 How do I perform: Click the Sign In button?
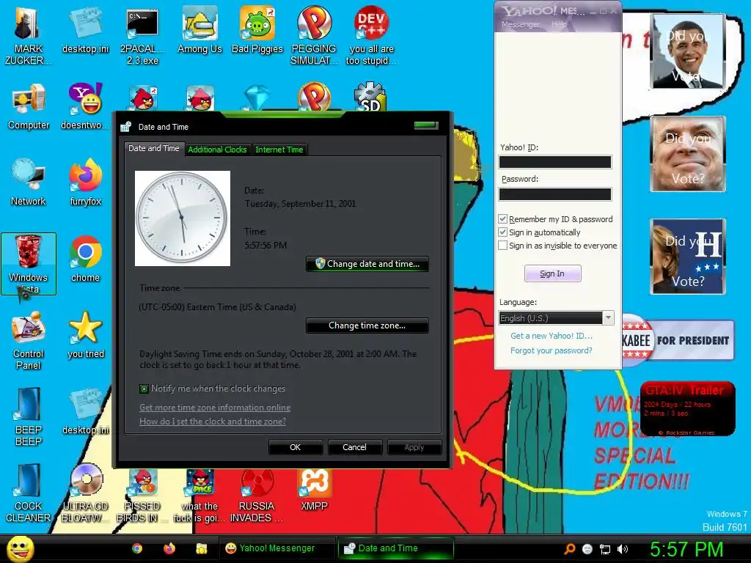coord(552,273)
